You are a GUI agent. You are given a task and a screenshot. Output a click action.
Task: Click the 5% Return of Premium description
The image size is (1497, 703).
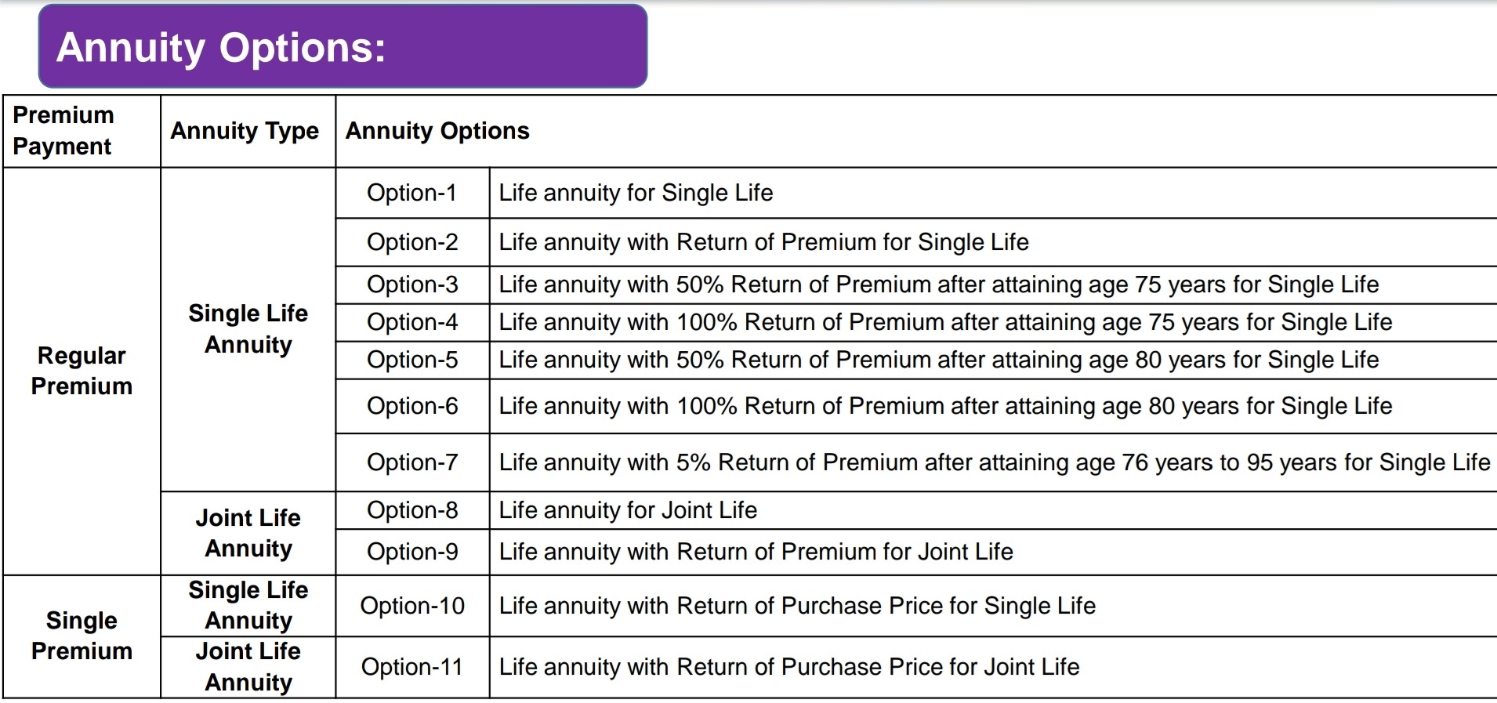click(995, 462)
